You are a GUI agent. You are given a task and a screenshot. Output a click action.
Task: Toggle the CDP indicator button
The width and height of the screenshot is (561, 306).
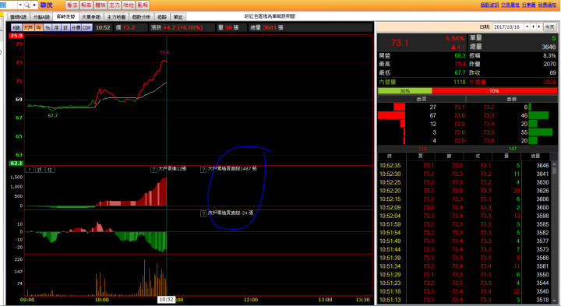click(87, 27)
